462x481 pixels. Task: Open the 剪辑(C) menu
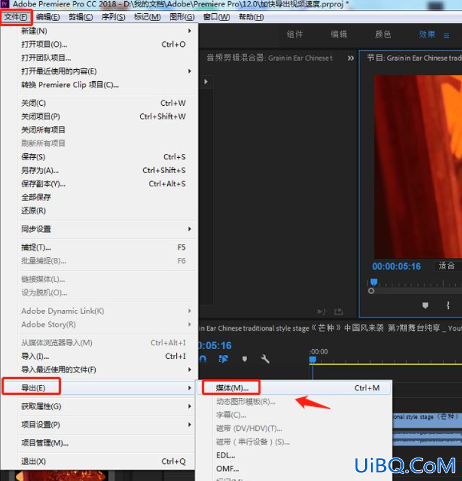80,17
